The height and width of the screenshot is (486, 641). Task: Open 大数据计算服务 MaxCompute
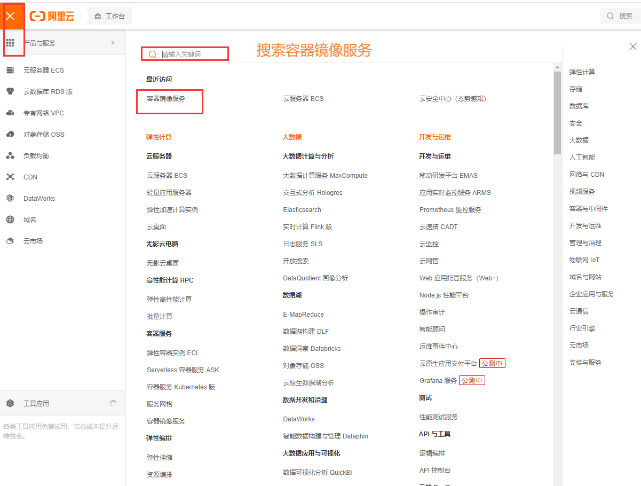(325, 175)
